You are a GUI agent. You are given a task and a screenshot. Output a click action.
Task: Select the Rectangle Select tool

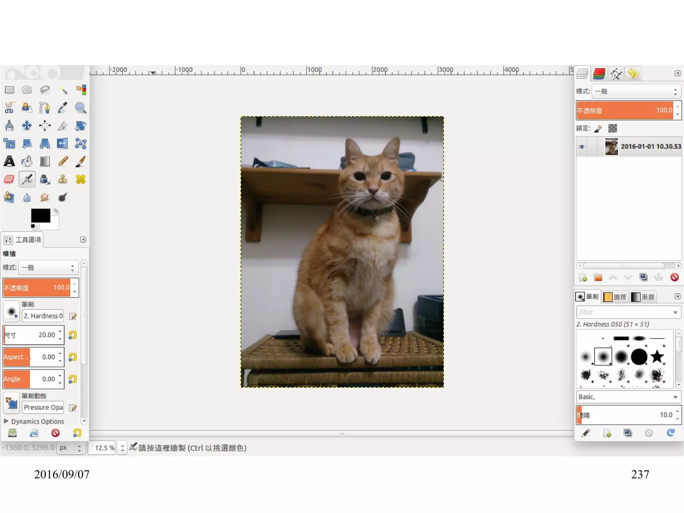click(x=9, y=90)
